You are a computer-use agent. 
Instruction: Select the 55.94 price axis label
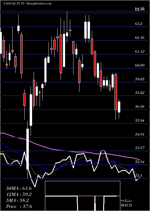point(140,120)
